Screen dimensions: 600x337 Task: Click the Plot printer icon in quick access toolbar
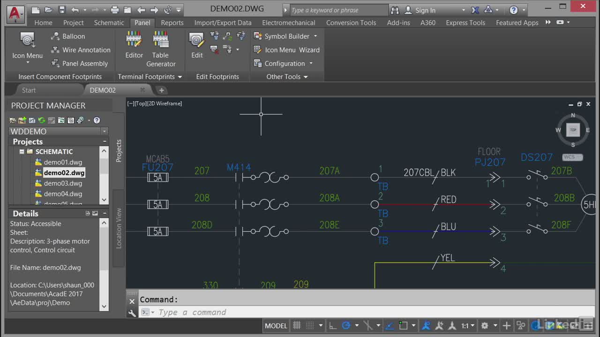[x=115, y=10]
